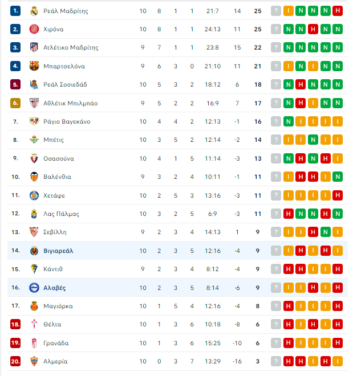Open the Ρεάλ Σοσιεδάδ team link

point(65,84)
